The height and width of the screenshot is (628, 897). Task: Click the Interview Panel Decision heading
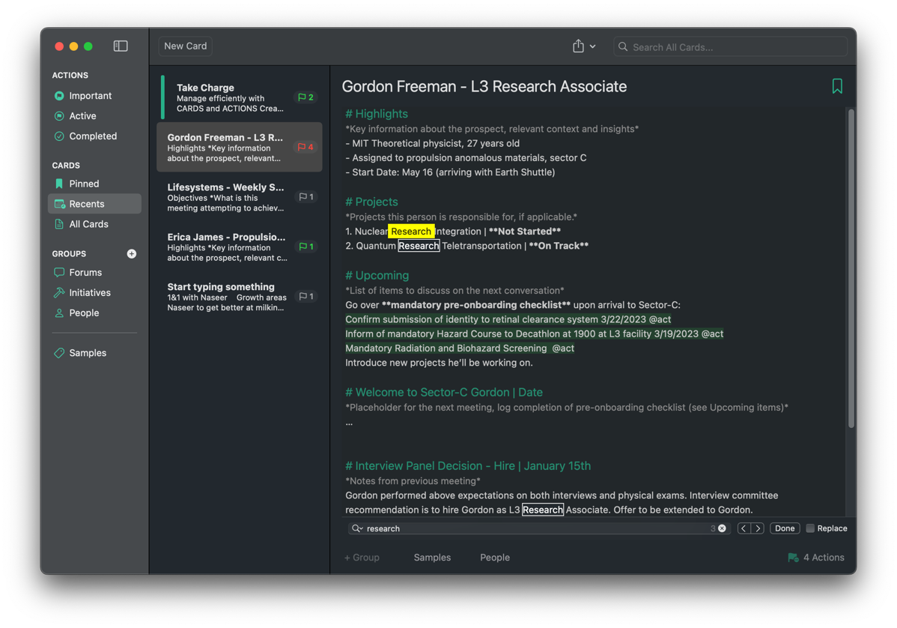click(468, 466)
